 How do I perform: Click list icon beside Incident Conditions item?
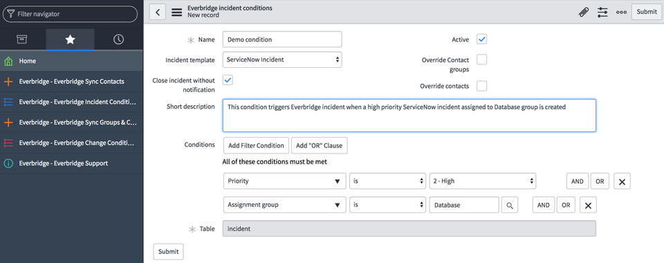(x=8, y=102)
